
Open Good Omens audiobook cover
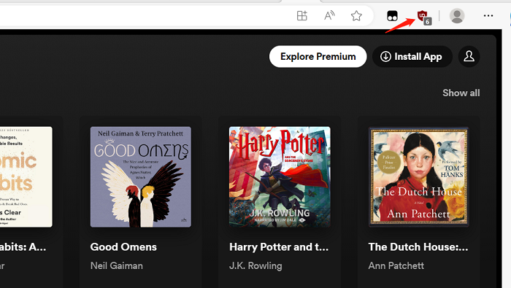tap(141, 176)
